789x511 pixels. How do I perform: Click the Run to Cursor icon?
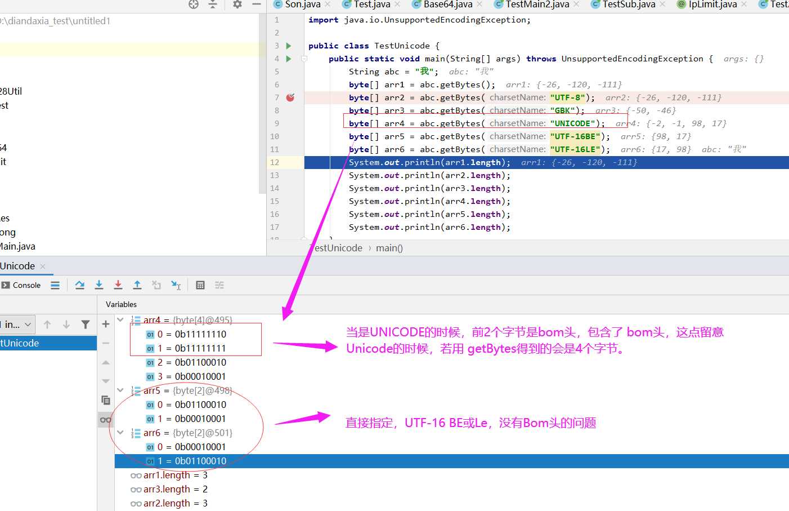coord(176,285)
